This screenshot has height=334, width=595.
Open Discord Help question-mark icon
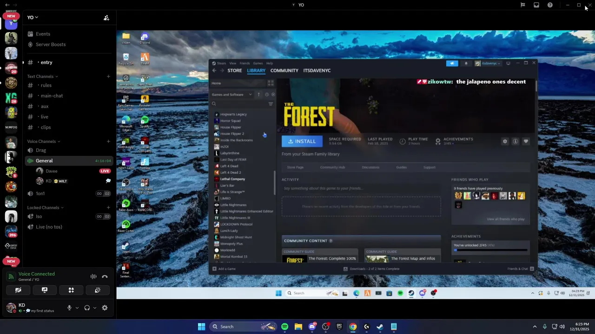(550, 5)
